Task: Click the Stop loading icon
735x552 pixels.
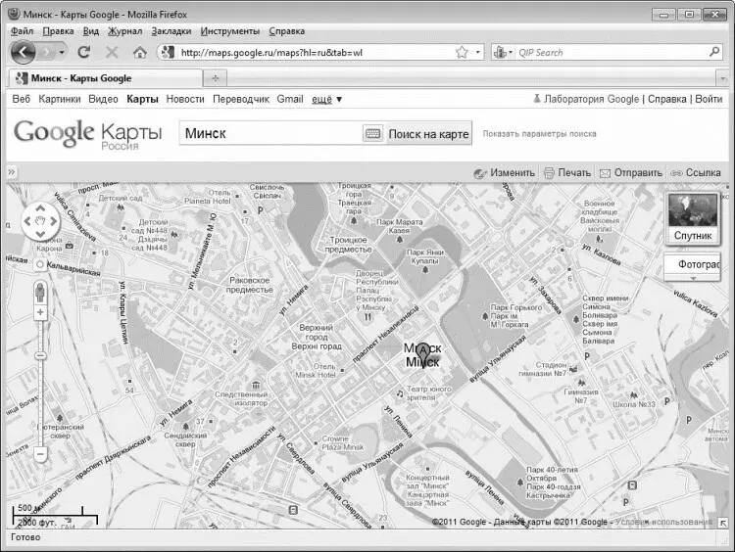Action: coord(112,52)
